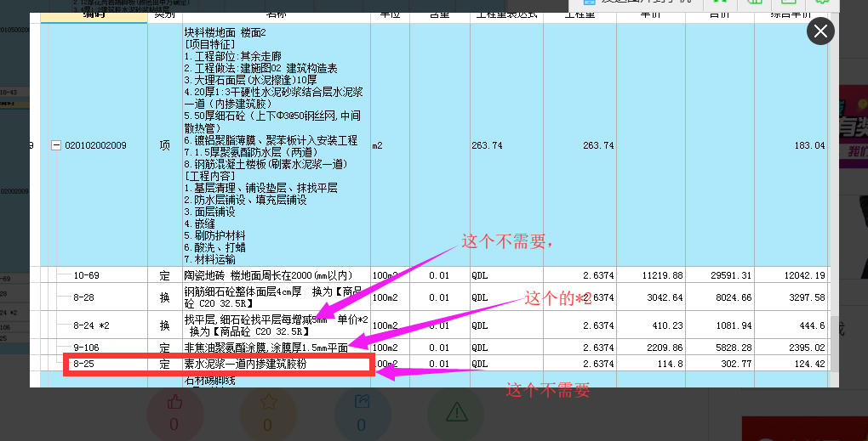
Task: Click the m2 unit cell of item 020102002009
Action: pos(390,145)
